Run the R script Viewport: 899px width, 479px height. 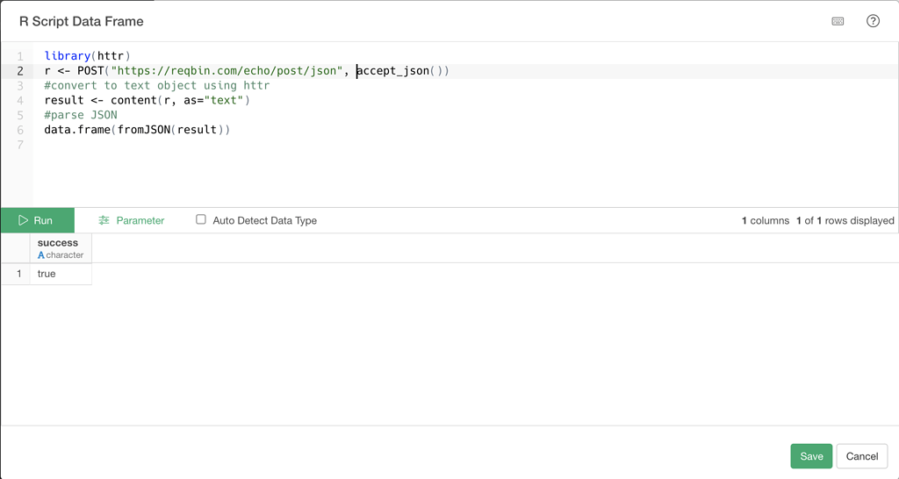click(37, 220)
